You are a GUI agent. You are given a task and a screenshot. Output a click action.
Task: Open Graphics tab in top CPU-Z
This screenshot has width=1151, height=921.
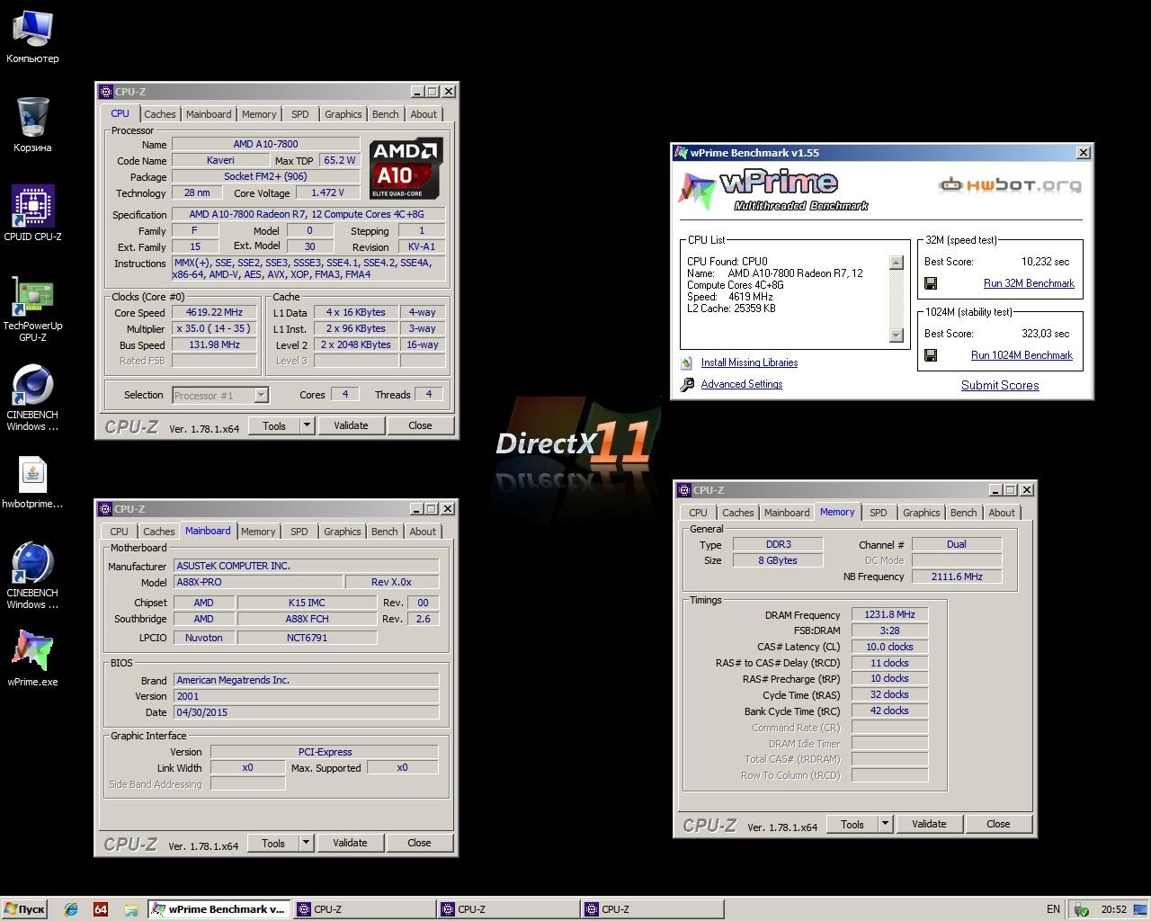point(344,114)
